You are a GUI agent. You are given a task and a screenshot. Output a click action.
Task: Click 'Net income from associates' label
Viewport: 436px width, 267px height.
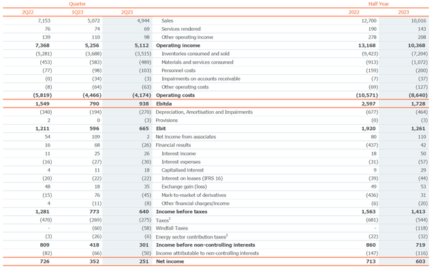click(x=186, y=137)
